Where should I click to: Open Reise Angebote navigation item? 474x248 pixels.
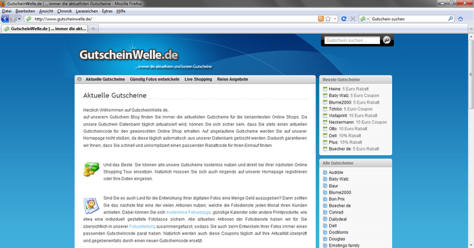(232, 79)
